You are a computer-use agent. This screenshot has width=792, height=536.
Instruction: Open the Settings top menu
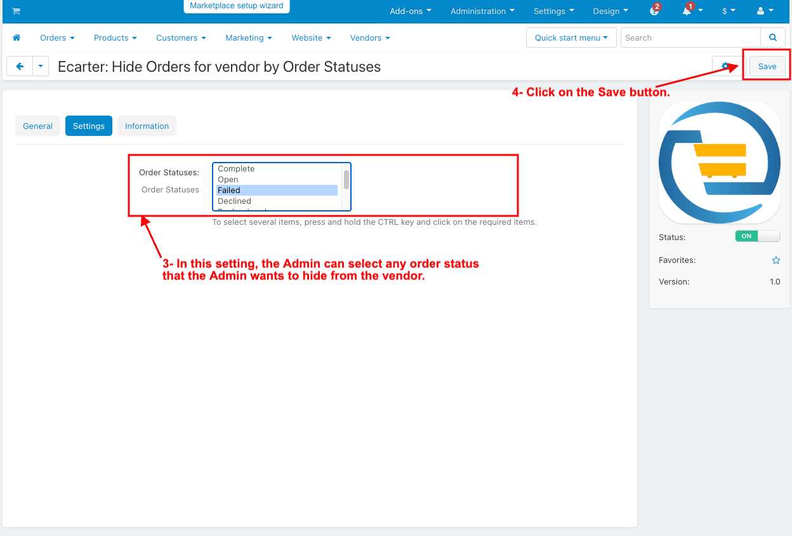[x=554, y=11]
